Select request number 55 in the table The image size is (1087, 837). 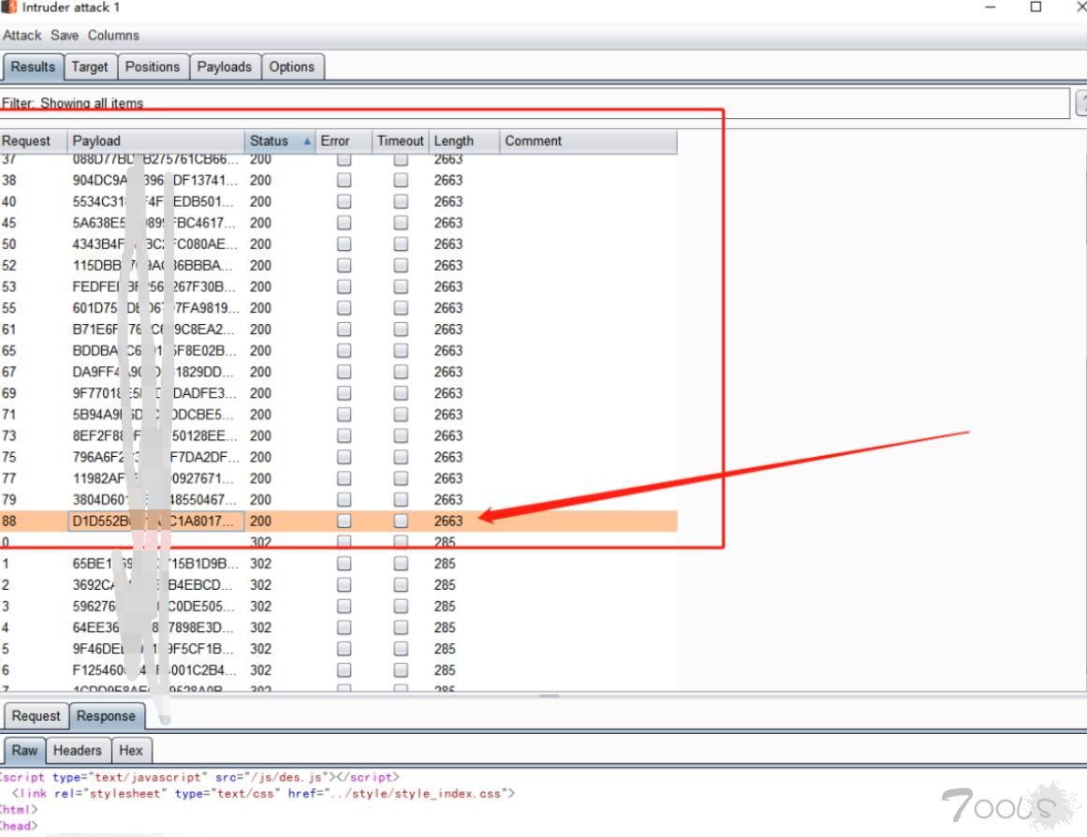tap(9, 308)
